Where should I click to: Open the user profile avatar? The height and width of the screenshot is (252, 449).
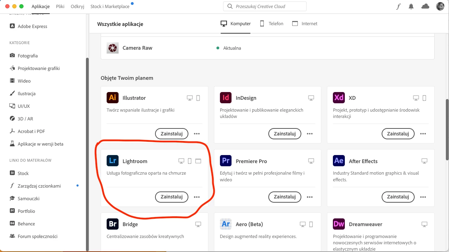(x=440, y=6)
